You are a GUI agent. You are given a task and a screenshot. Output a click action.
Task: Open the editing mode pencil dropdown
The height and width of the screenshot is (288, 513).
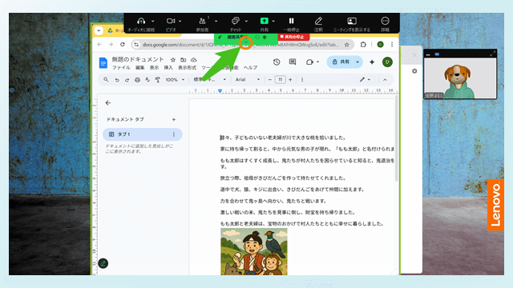[x=366, y=80]
